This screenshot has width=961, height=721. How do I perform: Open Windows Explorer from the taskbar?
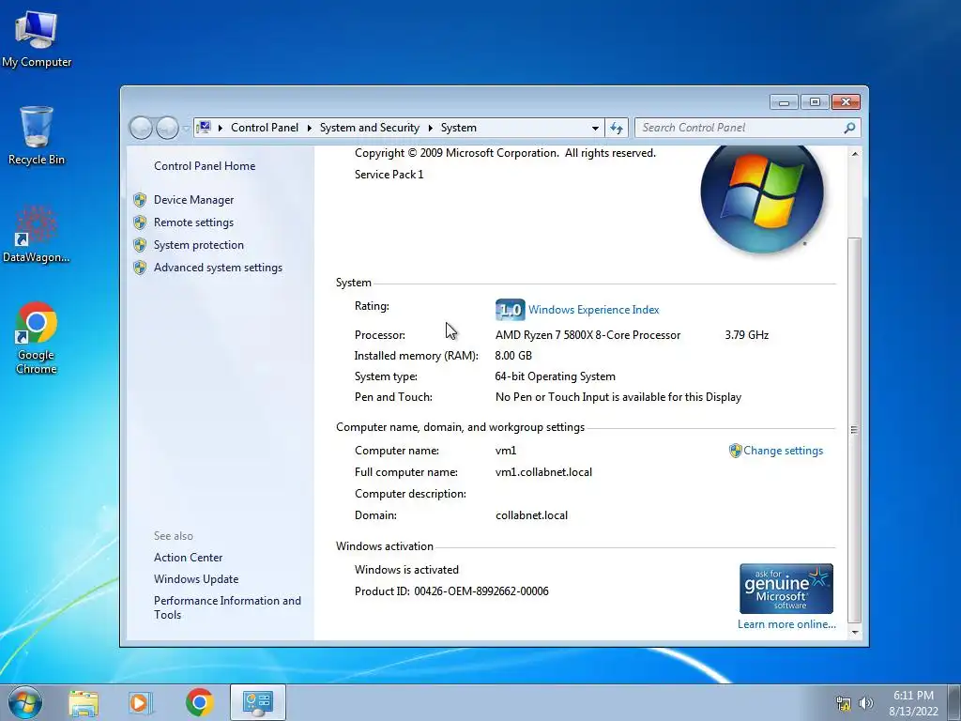pyautogui.click(x=84, y=702)
